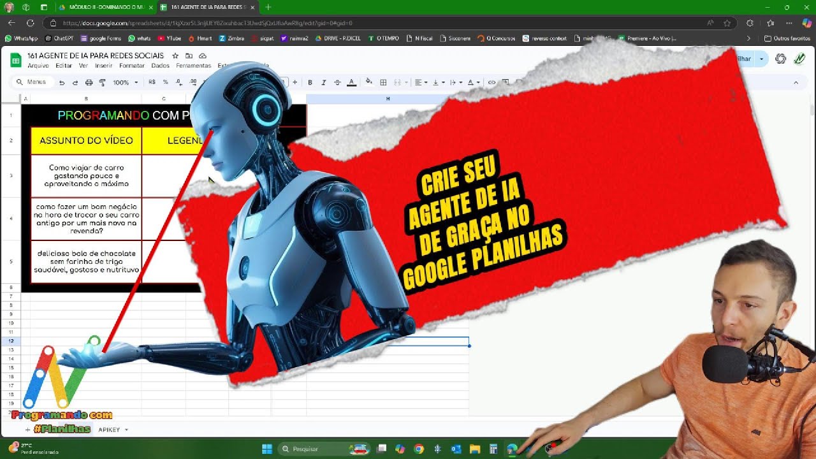Open the Formatar menu
Viewport: 816px width, 459px height.
click(132, 66)
